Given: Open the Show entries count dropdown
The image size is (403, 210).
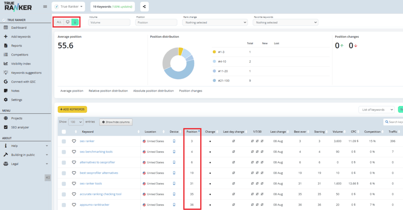Looking at the screenshot, I should coord(76,122).
